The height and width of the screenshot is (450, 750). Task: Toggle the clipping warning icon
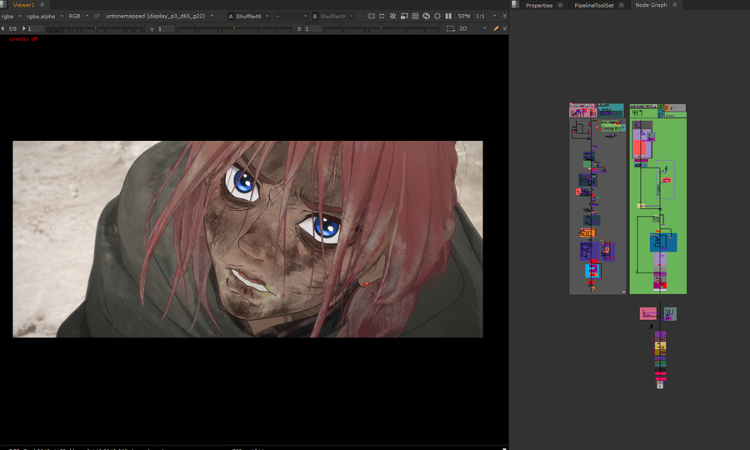point(371,16)
